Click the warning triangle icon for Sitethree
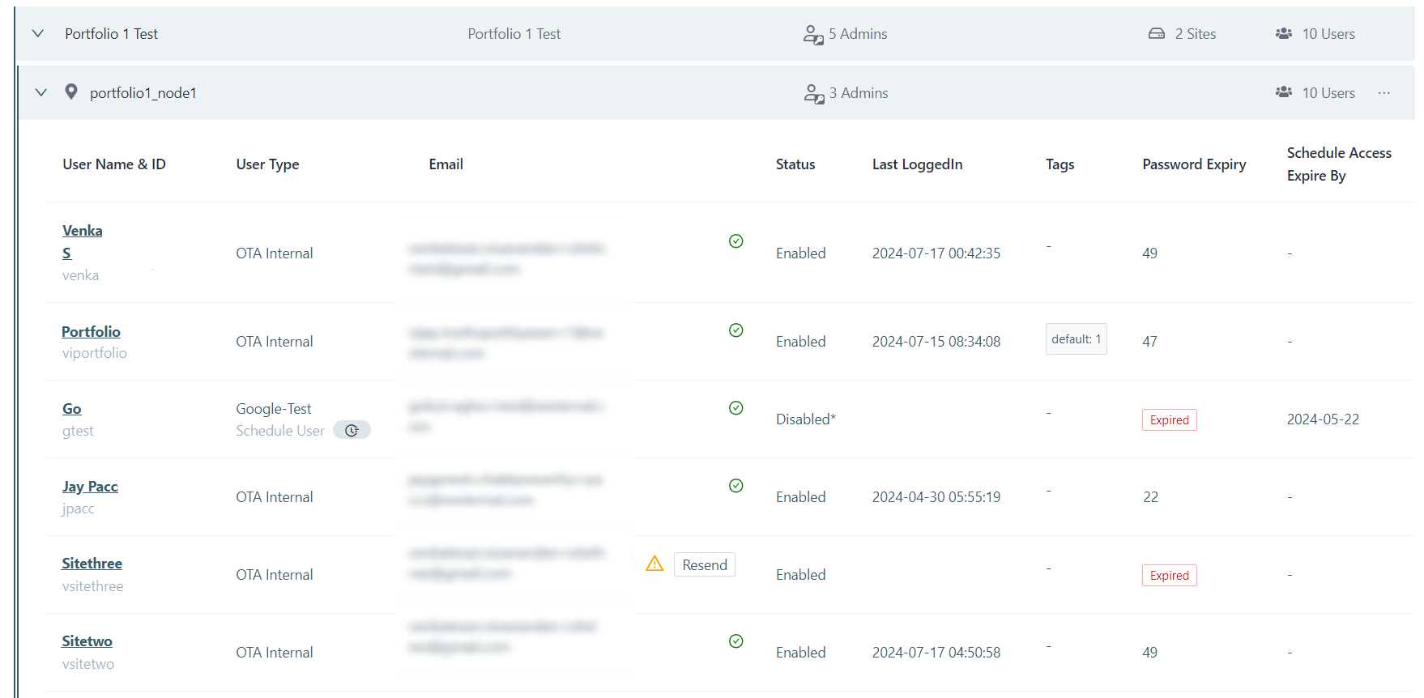Viewport: 1424px width, 698px height. (654, 564)
